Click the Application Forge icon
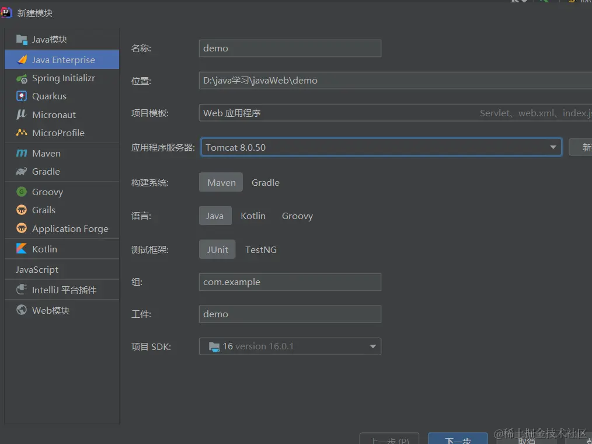Image resolution: width=592 pixels, height=444 pixels. point(22,228)
